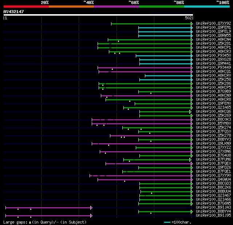Screen dimensions: 233x225
Task: Select the UniRef100_A8KCQ1 label
Action: coord(213,72)
